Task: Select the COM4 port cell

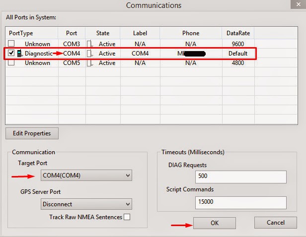Action: 72,54
